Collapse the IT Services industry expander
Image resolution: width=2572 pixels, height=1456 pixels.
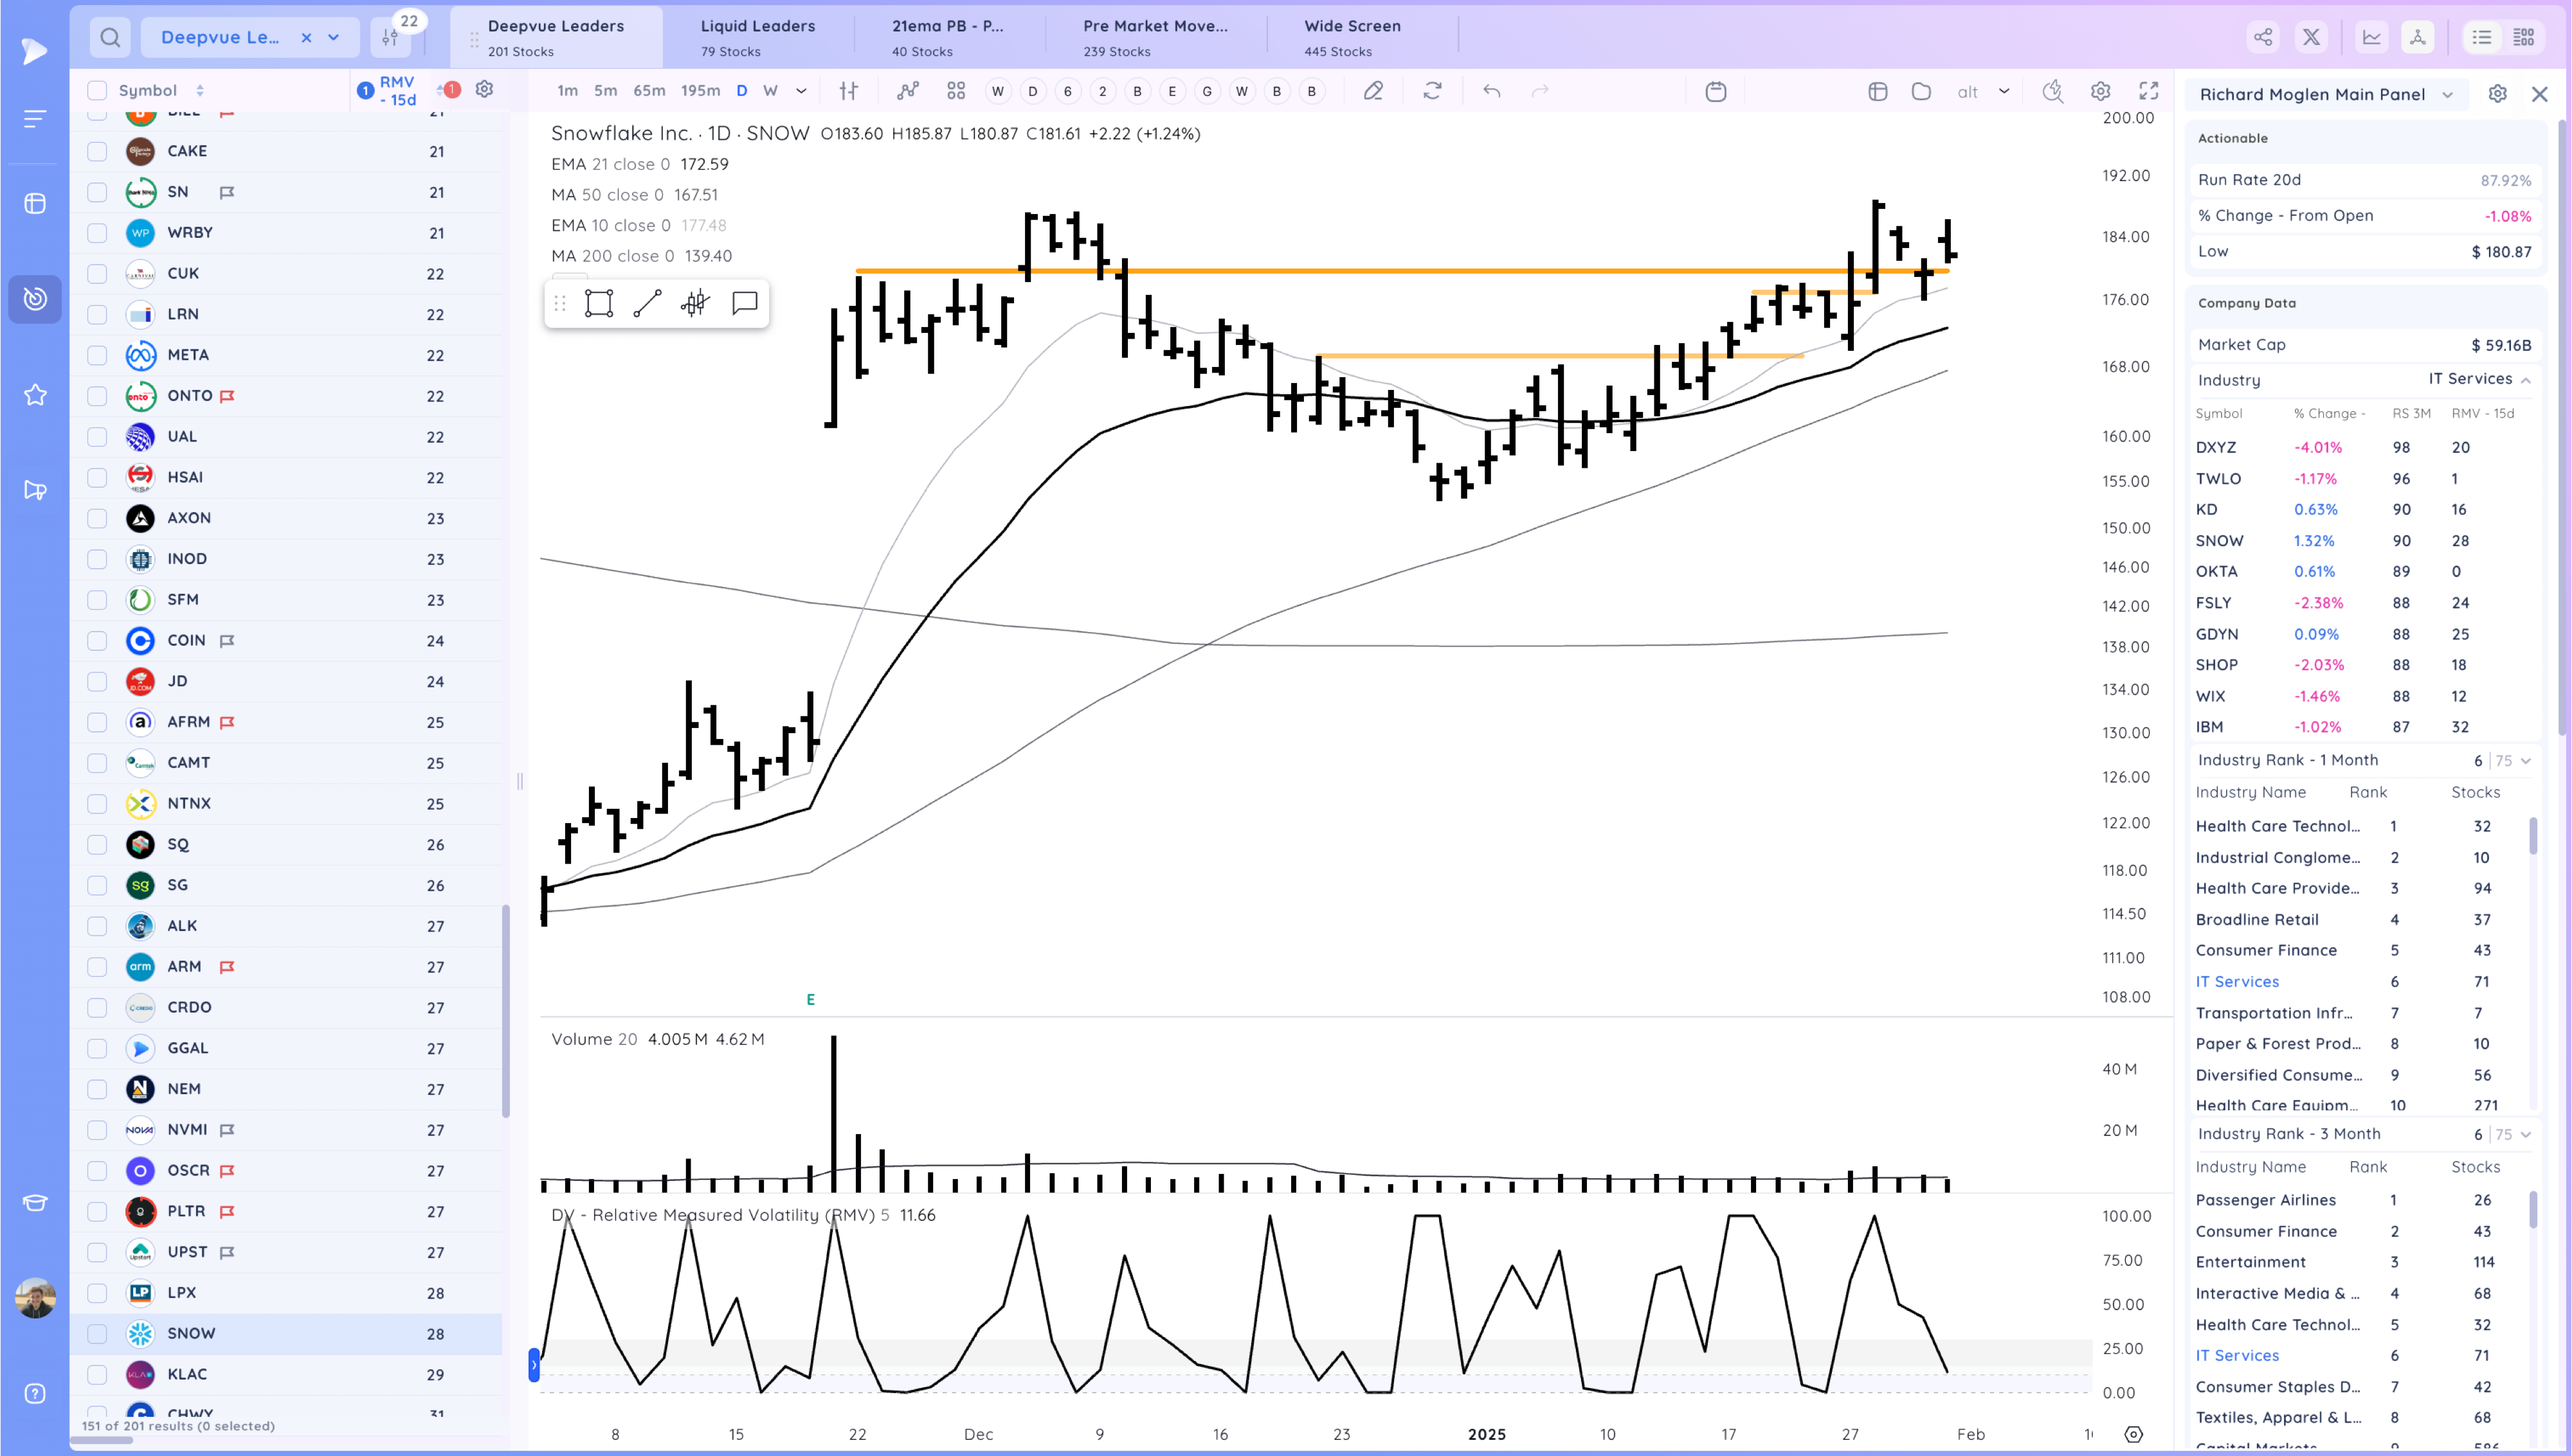click(2526, 380)
